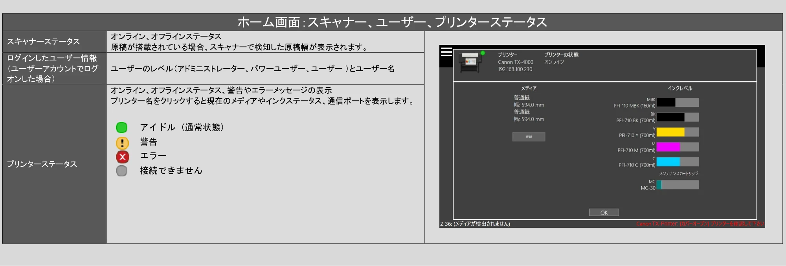Click the エラー legend text
The width and height of the screenshot is (786, 266).
(153, 156)
